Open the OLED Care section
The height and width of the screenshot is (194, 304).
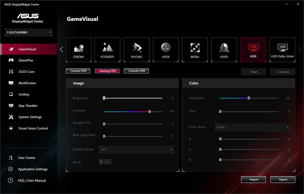26,72
